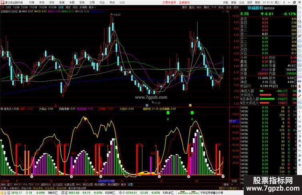Click the 互动问答 bottom tab

click(x=62, y=188)
